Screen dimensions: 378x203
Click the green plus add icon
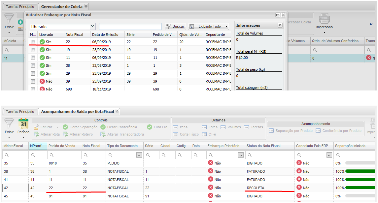(20, 22)
